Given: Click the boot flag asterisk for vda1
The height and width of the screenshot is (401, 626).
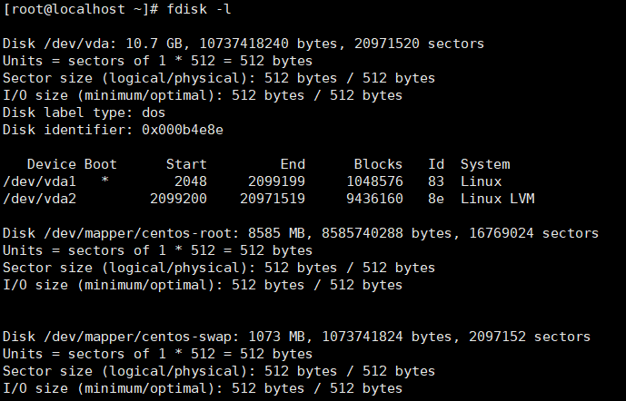Looking at the screenshot, I should click(x=105, y=181).
